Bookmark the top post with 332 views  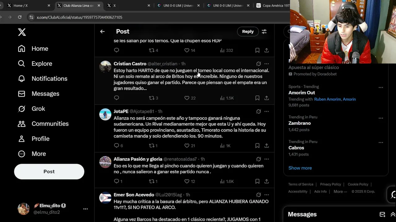pos(257,50)
